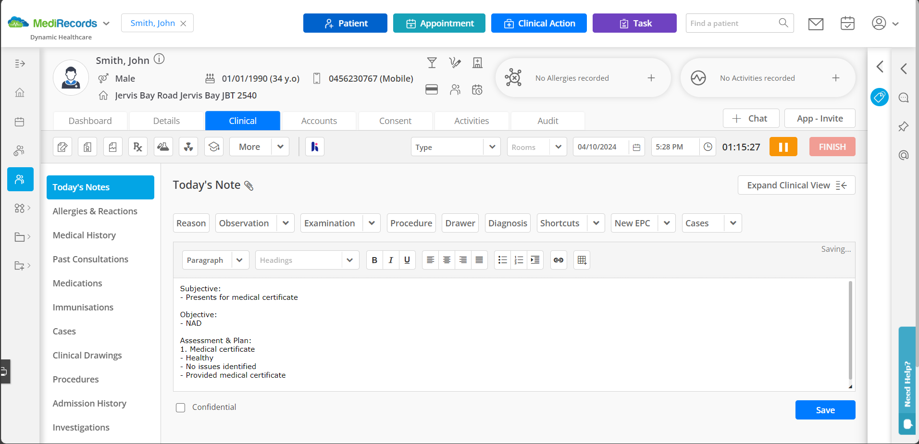This screenshot has width=919, height=444.
Task: Click the home icon in left sidebar
Action: [20, 92]
